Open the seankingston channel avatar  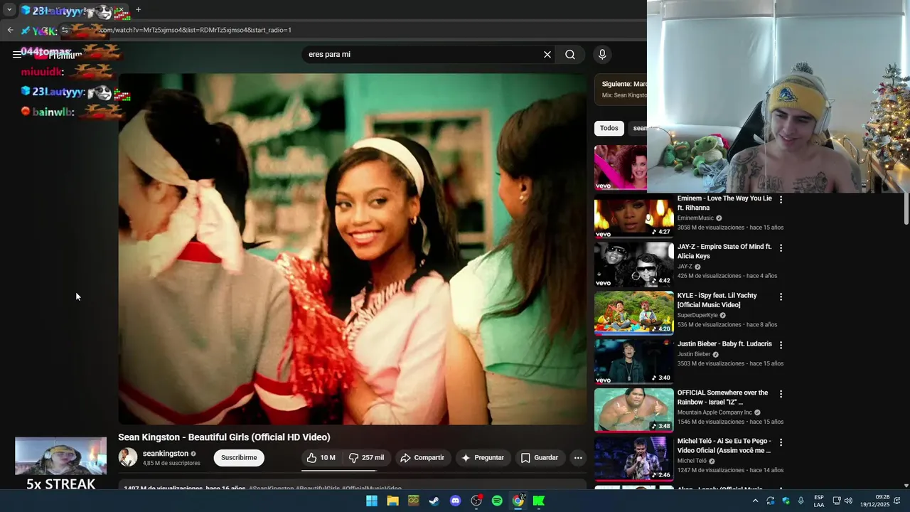(128, 457)
